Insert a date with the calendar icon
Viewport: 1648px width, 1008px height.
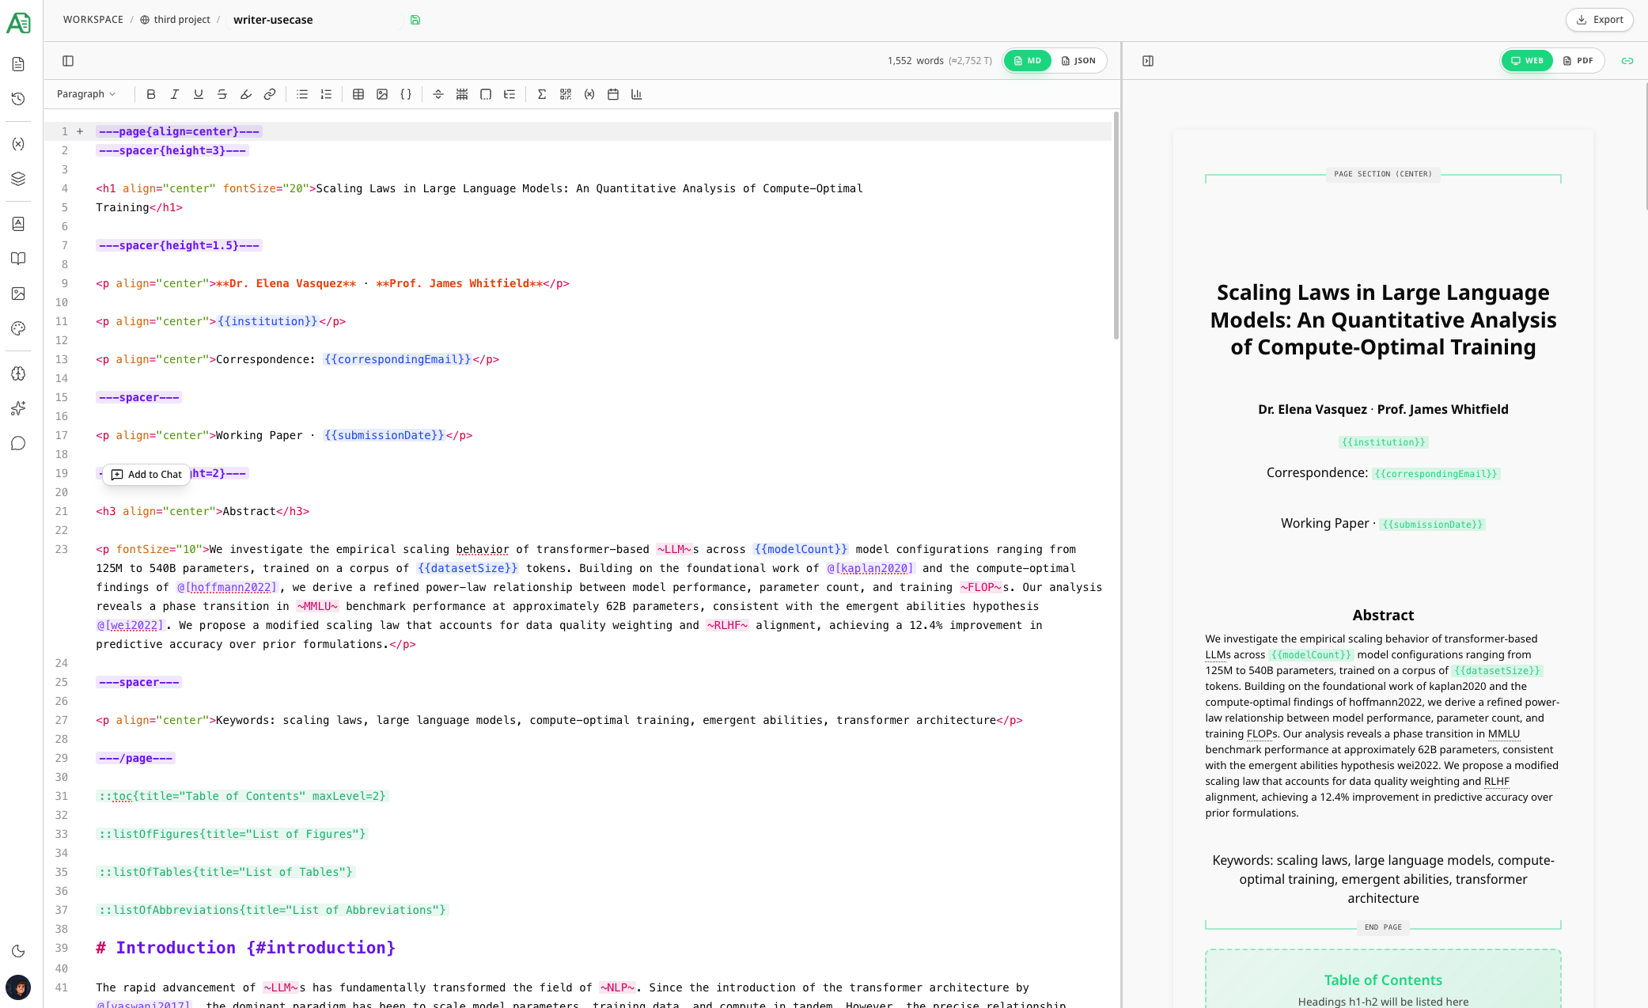[x=612, y=94]
